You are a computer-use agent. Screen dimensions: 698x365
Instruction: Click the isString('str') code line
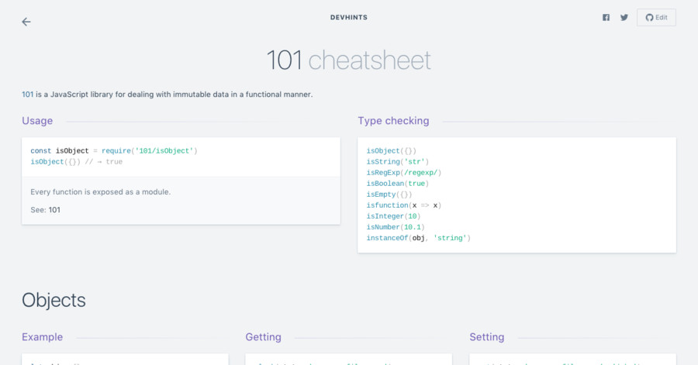tap(398, 162)
